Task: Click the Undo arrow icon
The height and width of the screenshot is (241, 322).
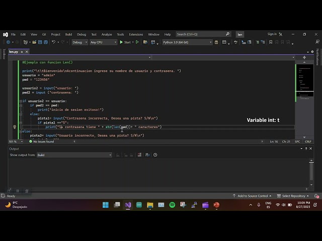Action: pos(53,42)
